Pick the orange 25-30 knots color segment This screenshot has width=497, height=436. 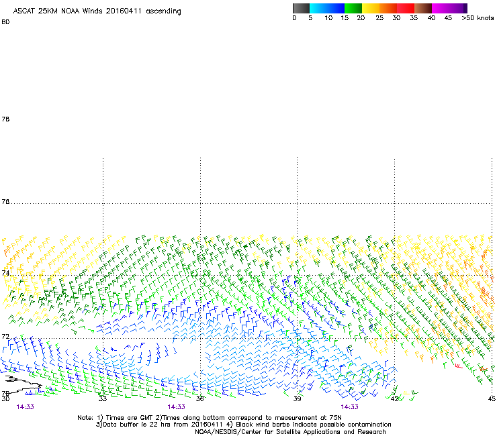click(388, 8)
